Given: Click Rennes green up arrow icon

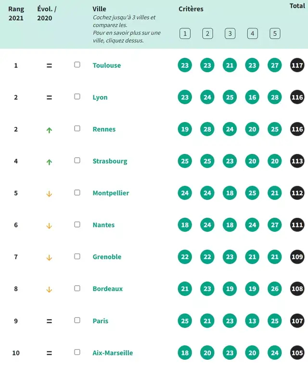Looking at the screenshot, I should [x=49, y=130].
